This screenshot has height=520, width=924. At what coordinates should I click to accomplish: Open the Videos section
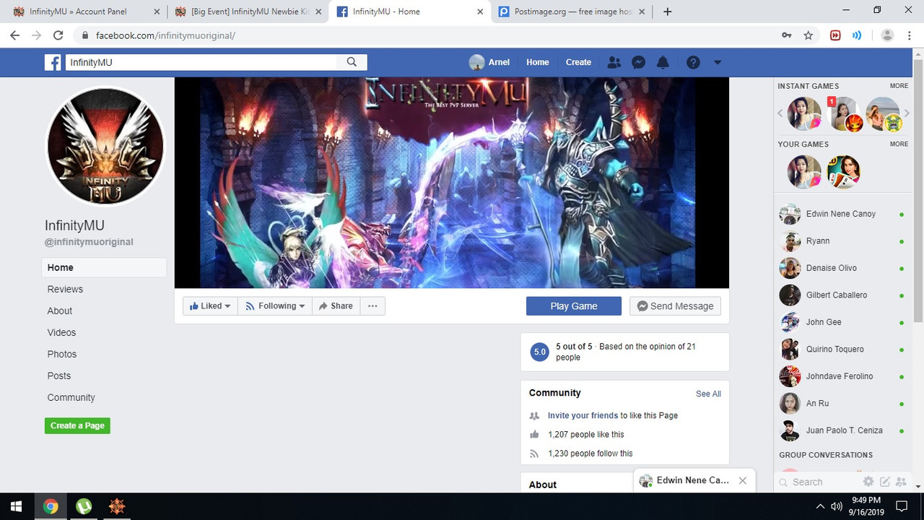pyautogui.click(x=61, y=332)
